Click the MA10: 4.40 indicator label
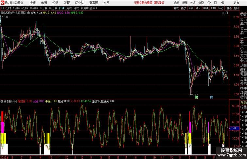This screenshot has height=159, width=247. [49, 13]
